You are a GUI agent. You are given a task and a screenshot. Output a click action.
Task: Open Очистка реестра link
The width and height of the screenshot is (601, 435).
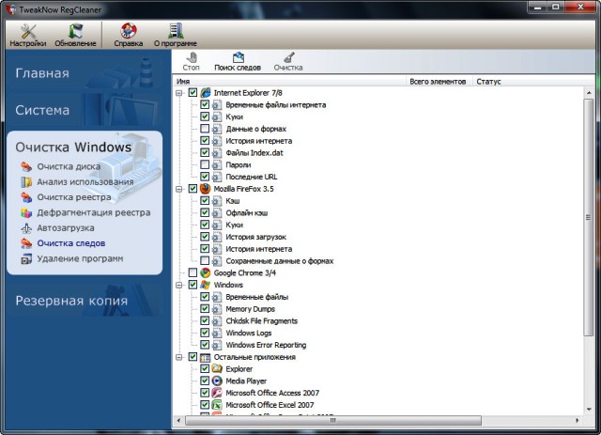tap(74, 197)
